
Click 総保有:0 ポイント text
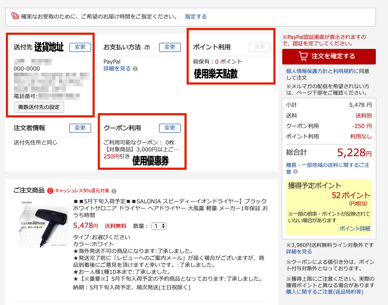(x=218, y=61)
